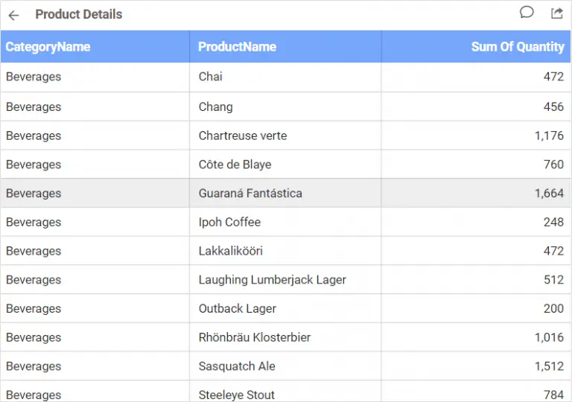Open the comment bubble icon
This screenshot has width=572, height=402.
tap(527, 13)
